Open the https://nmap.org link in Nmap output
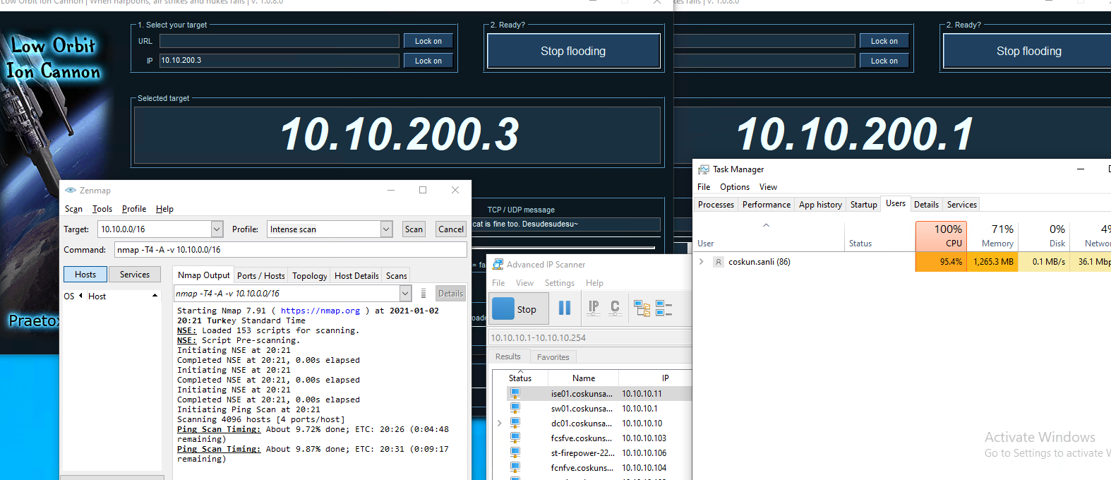Viewport: 1111px width, 480px height. 320,311
